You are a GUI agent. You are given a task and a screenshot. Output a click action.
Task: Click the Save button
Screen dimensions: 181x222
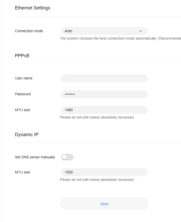(x=104, y=204)
